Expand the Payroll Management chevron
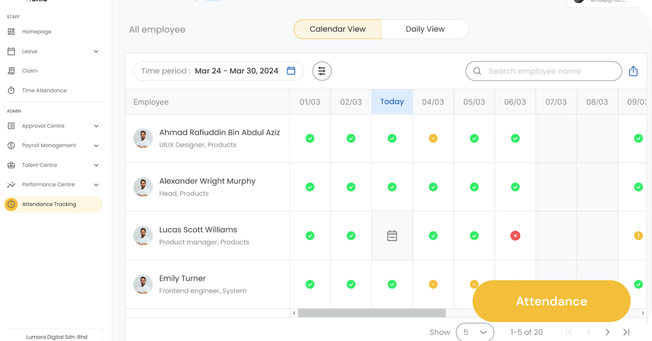The image size is (652, 341). (x=96, y=146)
